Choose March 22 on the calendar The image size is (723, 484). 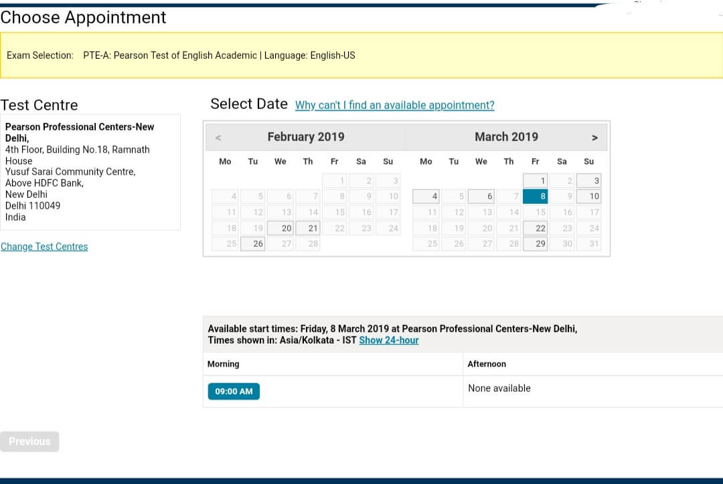tap(536, 228)
